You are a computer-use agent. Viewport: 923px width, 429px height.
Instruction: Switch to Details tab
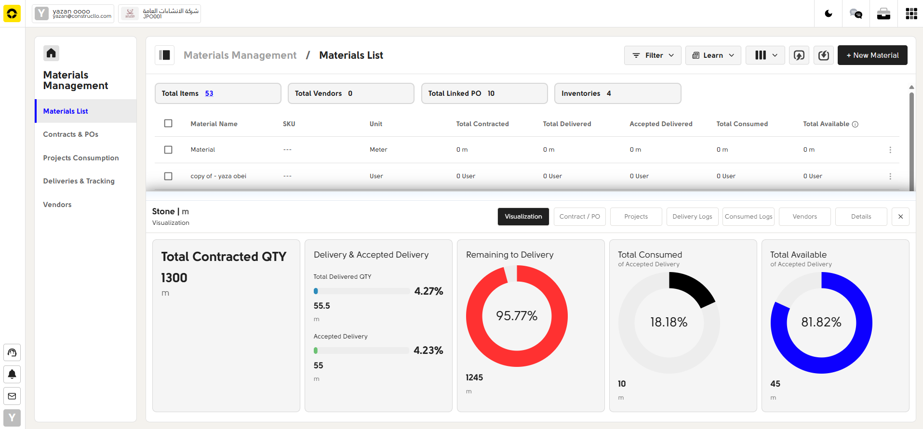coord(861,217)
